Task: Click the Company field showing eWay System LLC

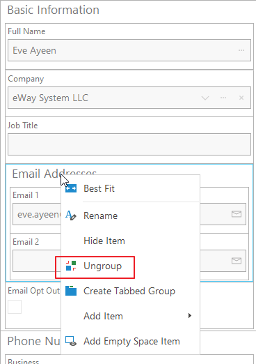Action: point(129,98)
